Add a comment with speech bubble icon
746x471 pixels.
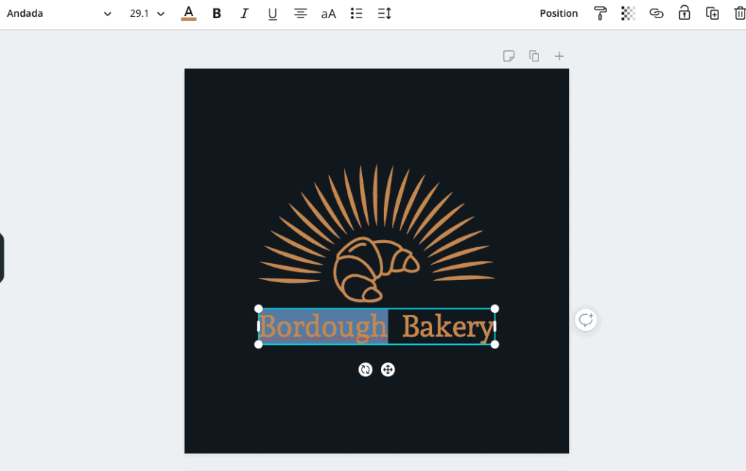586,320
